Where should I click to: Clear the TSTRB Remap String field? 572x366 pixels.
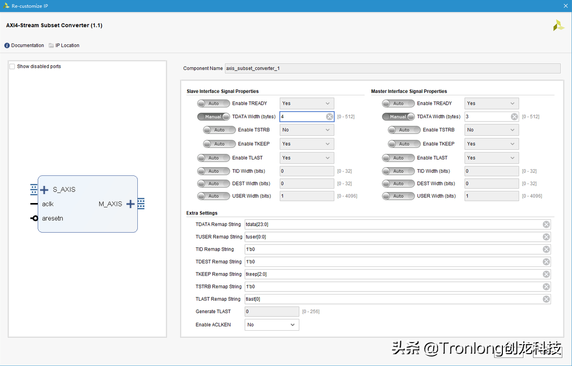tap(546, 286)
